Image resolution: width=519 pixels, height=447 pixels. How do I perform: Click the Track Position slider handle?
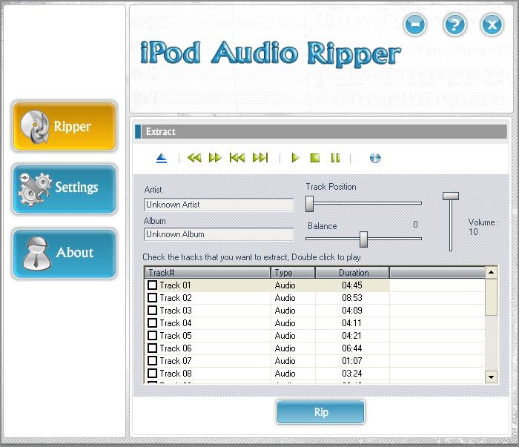pos(309,203)
